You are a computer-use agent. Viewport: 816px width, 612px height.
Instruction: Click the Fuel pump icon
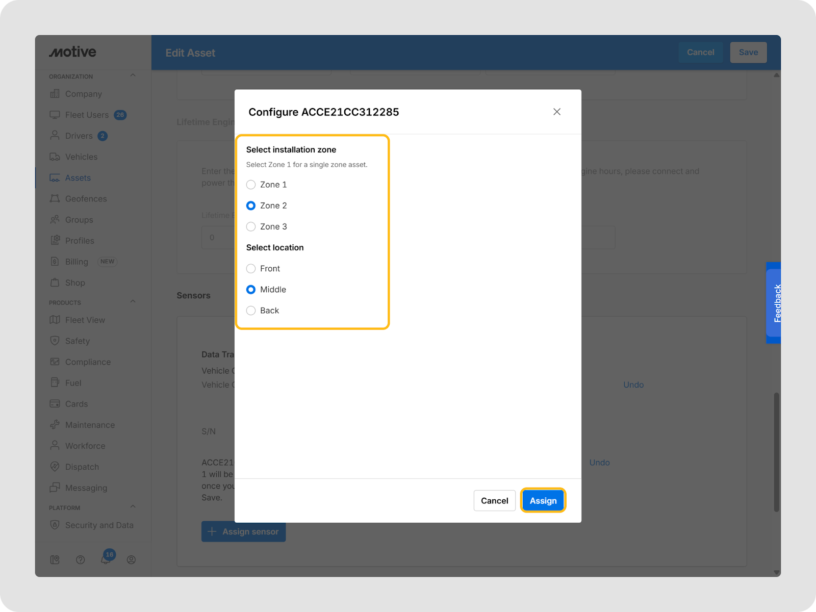pyautogui.click(x=55, y=382)
